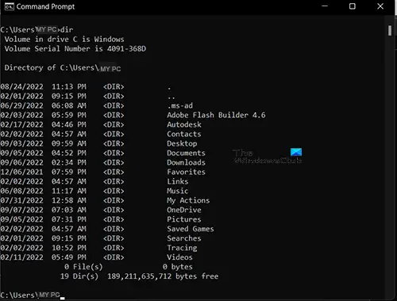397x301 pixels.
Task: Click the vertical scrollbar thumb
Action: (390, 30)
